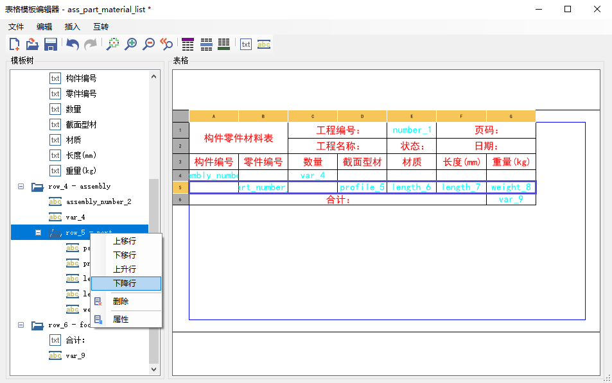
Task: Open the 插入 menu
Action: click(73, 26)
